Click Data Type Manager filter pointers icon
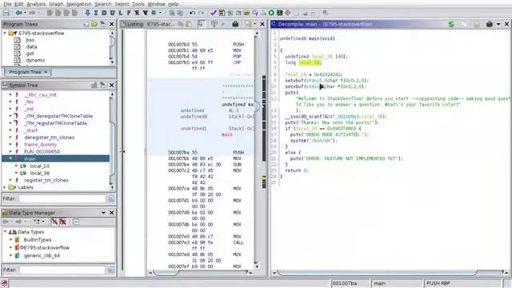This screenshot has height=288, width=512. coord(63,222)
